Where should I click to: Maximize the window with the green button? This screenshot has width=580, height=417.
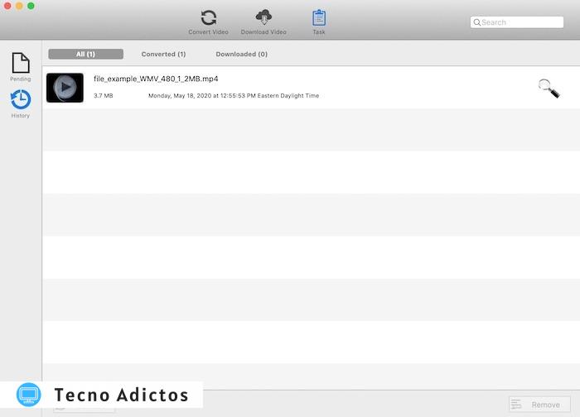tap(31, 6)
